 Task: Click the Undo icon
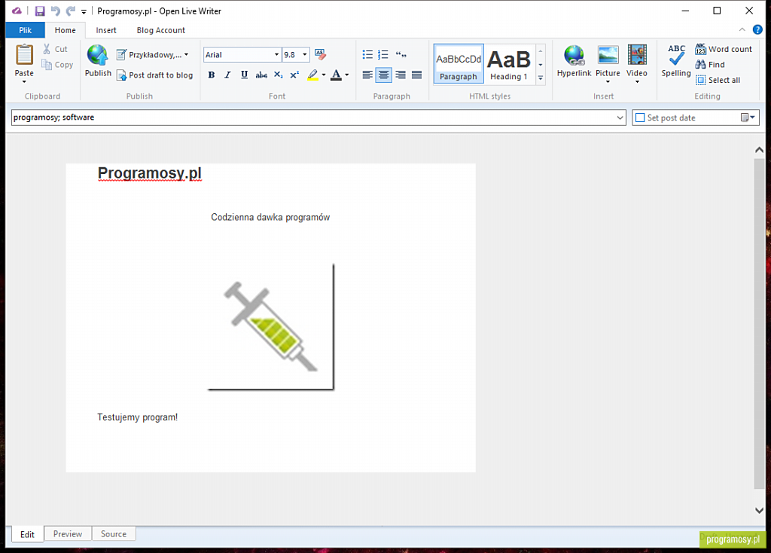(x=55, y=11)
